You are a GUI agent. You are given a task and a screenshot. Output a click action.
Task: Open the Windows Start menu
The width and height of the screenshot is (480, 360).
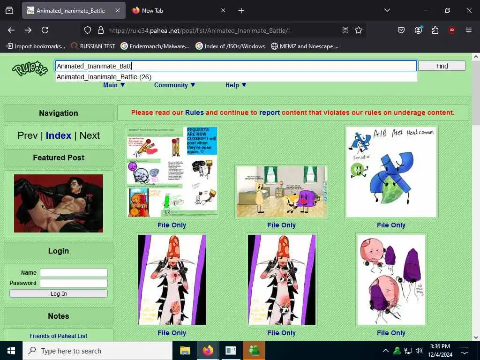[11, 351]
